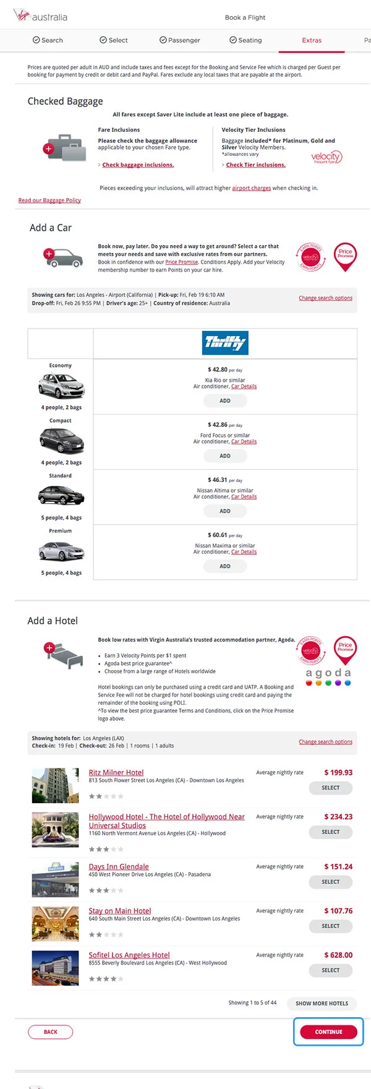Click the Virgin Australia logo

41,17
